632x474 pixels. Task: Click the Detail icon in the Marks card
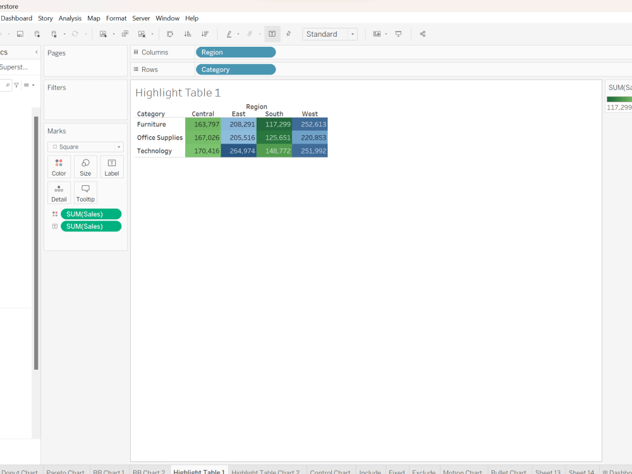[59, 192]
